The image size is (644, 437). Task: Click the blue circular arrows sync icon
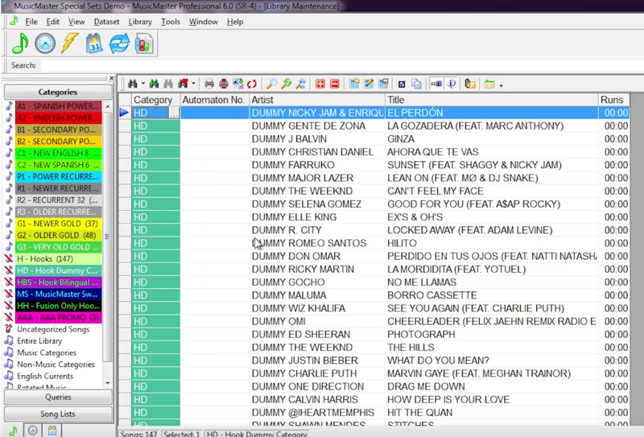click(119, 43)
